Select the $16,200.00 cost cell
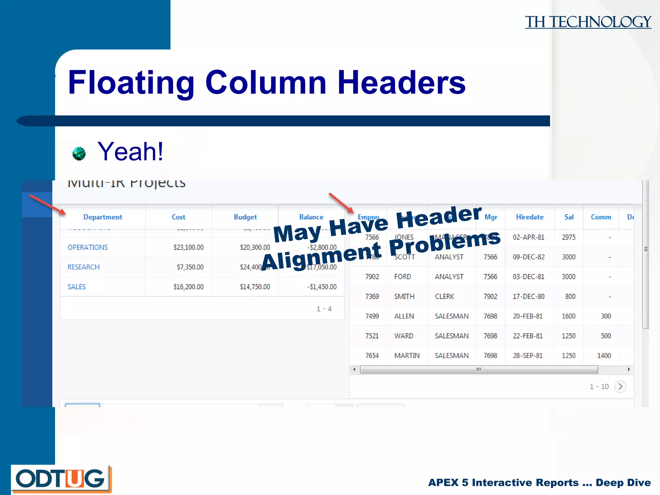Viewport: 660px width, 495px height. [x=189, y=287]
